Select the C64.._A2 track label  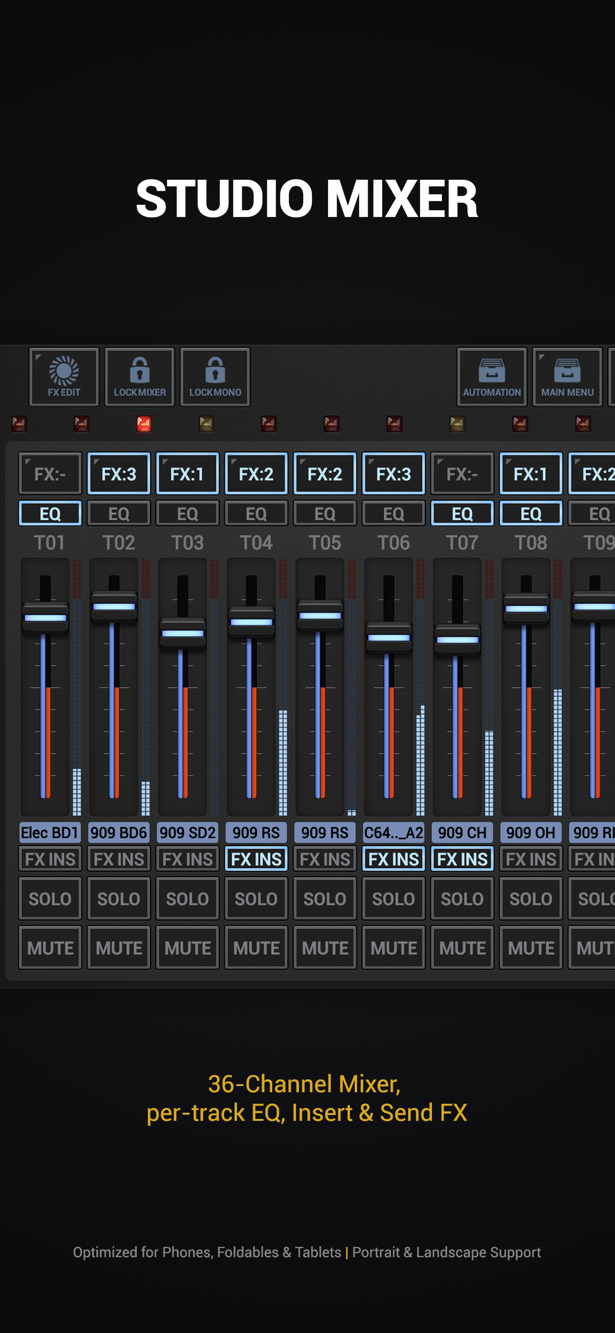(x=393, y=832)
